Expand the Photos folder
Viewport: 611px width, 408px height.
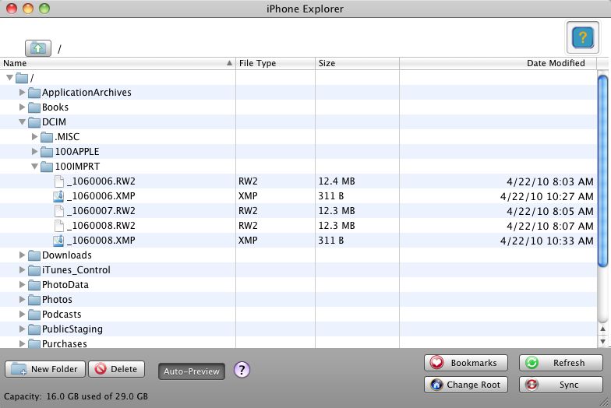point(22,299)
